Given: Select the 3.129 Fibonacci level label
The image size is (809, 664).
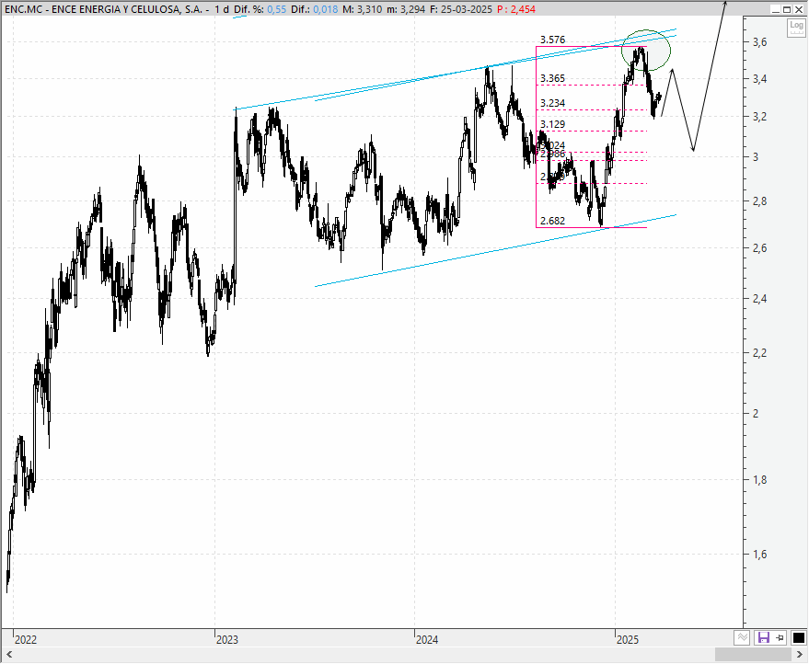Looking at the screenshot, I should click(x=552, y=124).
